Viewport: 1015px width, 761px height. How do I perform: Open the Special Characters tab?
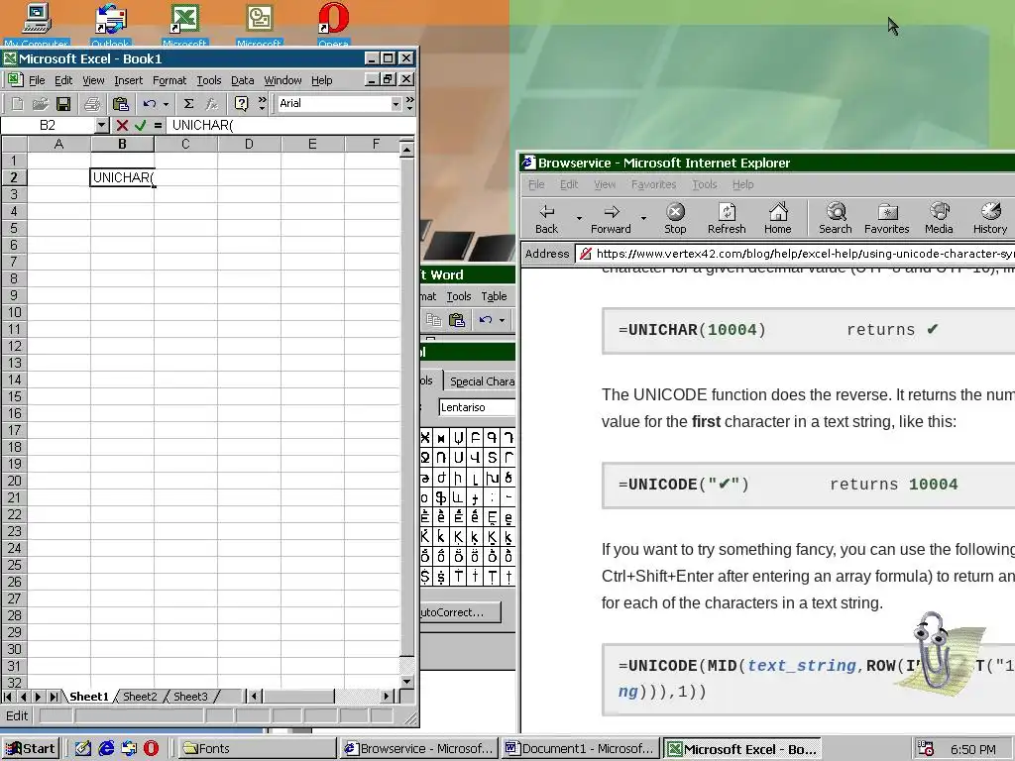point(481,381)
